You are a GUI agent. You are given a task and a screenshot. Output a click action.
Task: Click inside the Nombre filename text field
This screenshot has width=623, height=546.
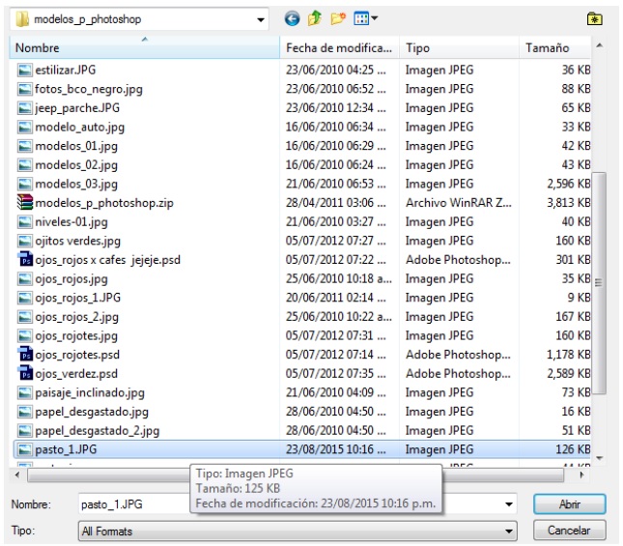click(x=290, y=504)
